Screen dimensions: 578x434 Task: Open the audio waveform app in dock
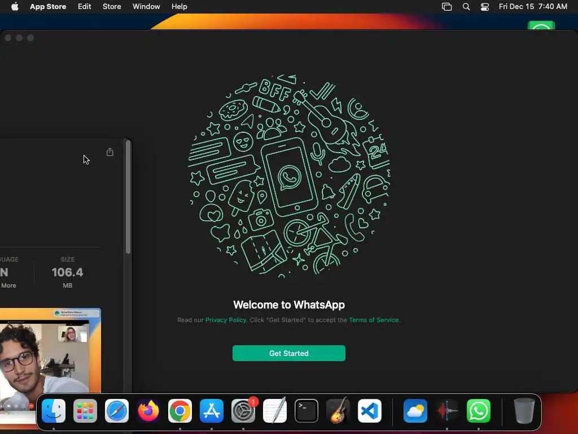447,411
